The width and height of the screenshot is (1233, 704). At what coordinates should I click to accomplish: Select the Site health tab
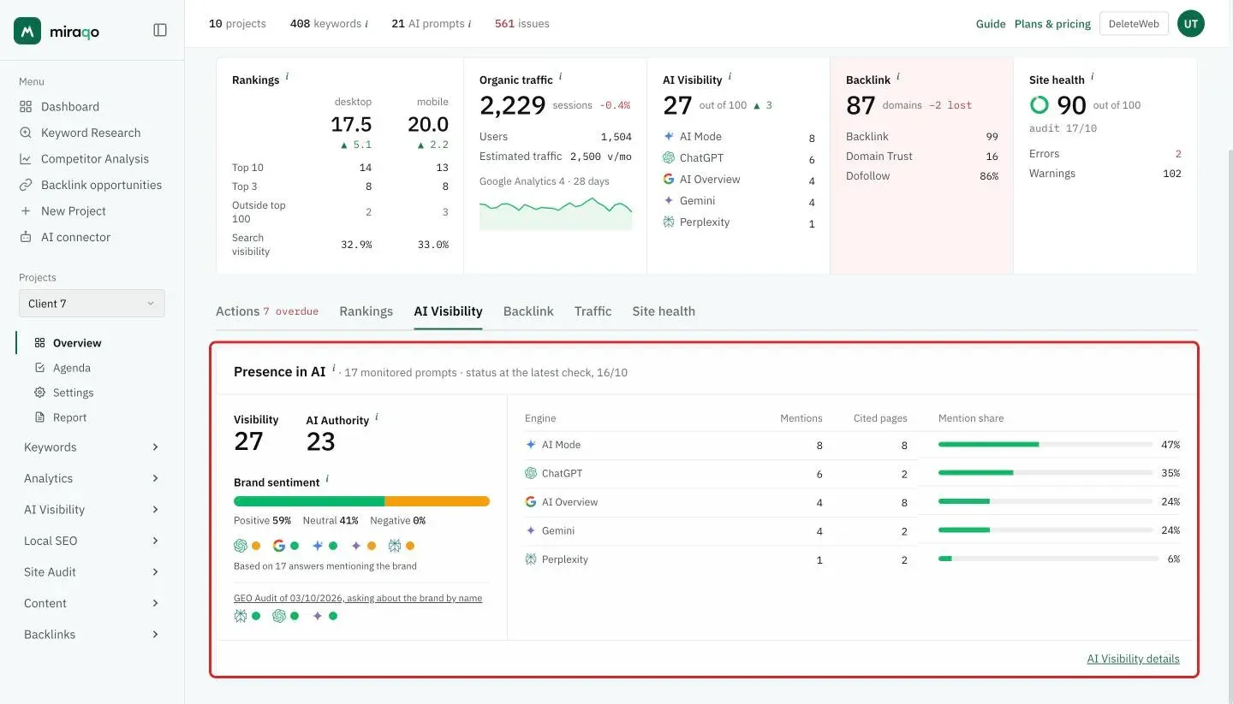(x=664, y=311)
